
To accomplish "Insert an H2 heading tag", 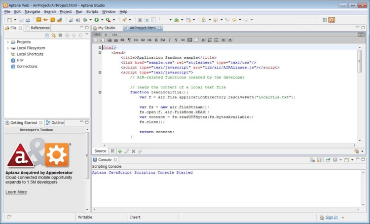I will (143, 40).
